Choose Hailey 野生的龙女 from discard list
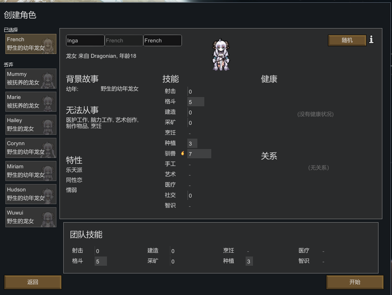392x295 pixels. point(31,125)
